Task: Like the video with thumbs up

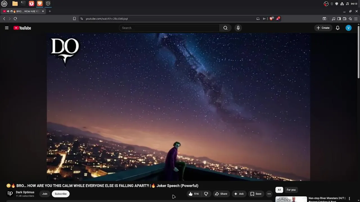Action: (x=193, y=194)
